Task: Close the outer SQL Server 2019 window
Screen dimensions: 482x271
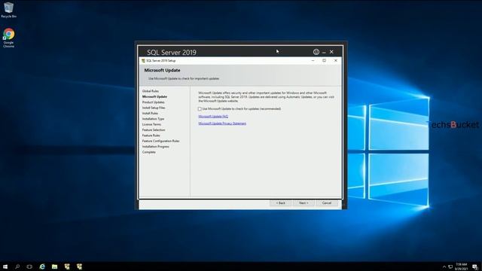Action: coord(331,52)
